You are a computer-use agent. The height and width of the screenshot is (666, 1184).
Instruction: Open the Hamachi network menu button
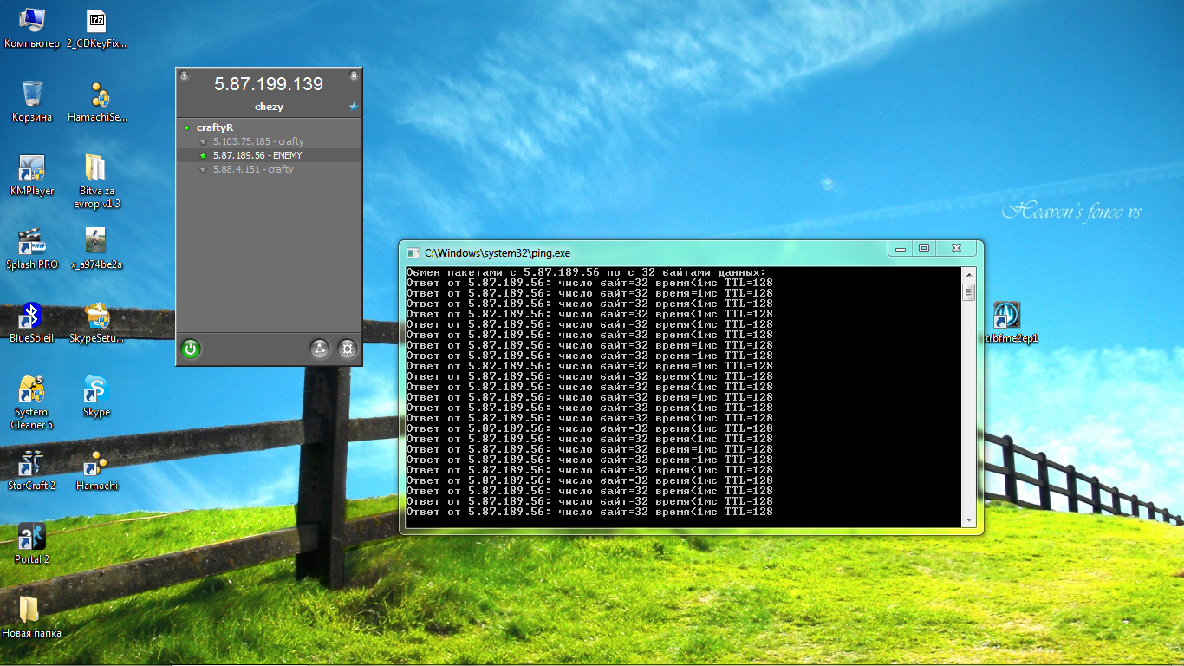321,349
